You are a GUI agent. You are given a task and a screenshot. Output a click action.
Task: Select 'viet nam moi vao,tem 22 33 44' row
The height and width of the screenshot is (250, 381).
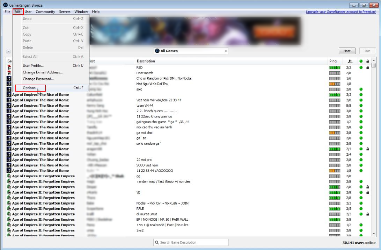[188, 100]
